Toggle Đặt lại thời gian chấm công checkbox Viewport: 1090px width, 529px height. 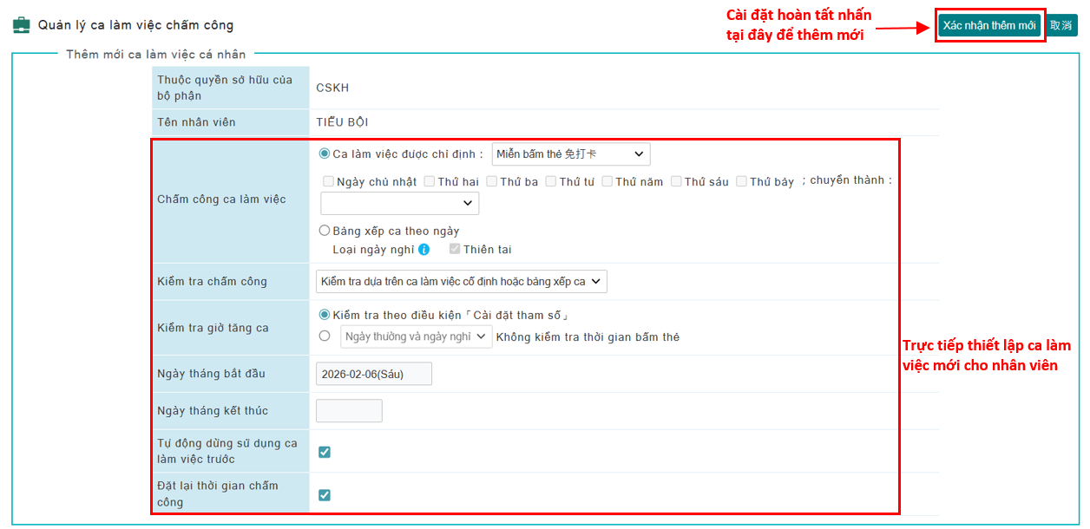325,495
